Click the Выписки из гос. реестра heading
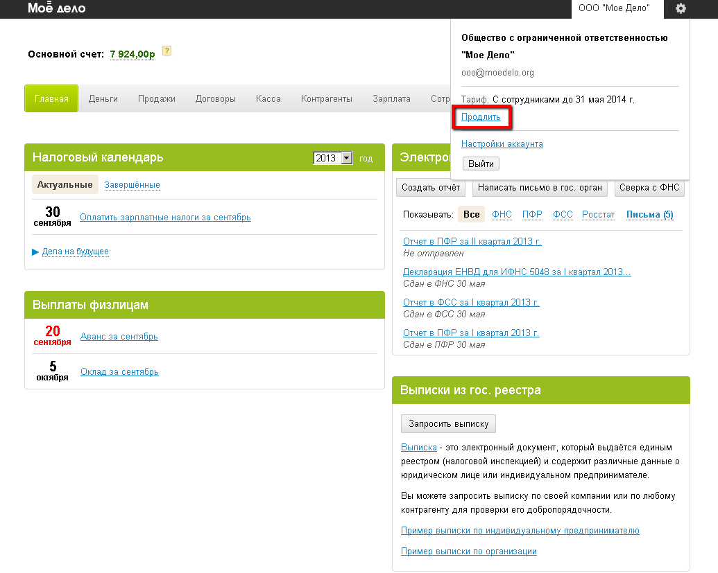 coord(470,390)
